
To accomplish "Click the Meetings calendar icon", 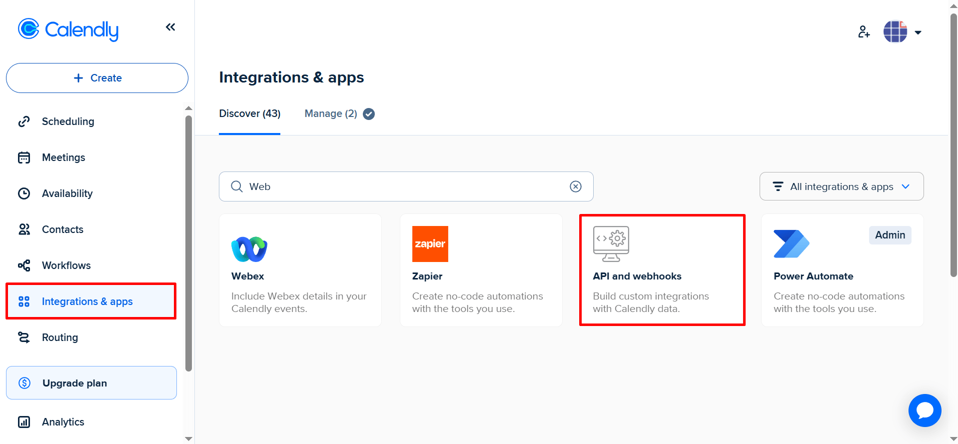I will [x=24, y=157].
